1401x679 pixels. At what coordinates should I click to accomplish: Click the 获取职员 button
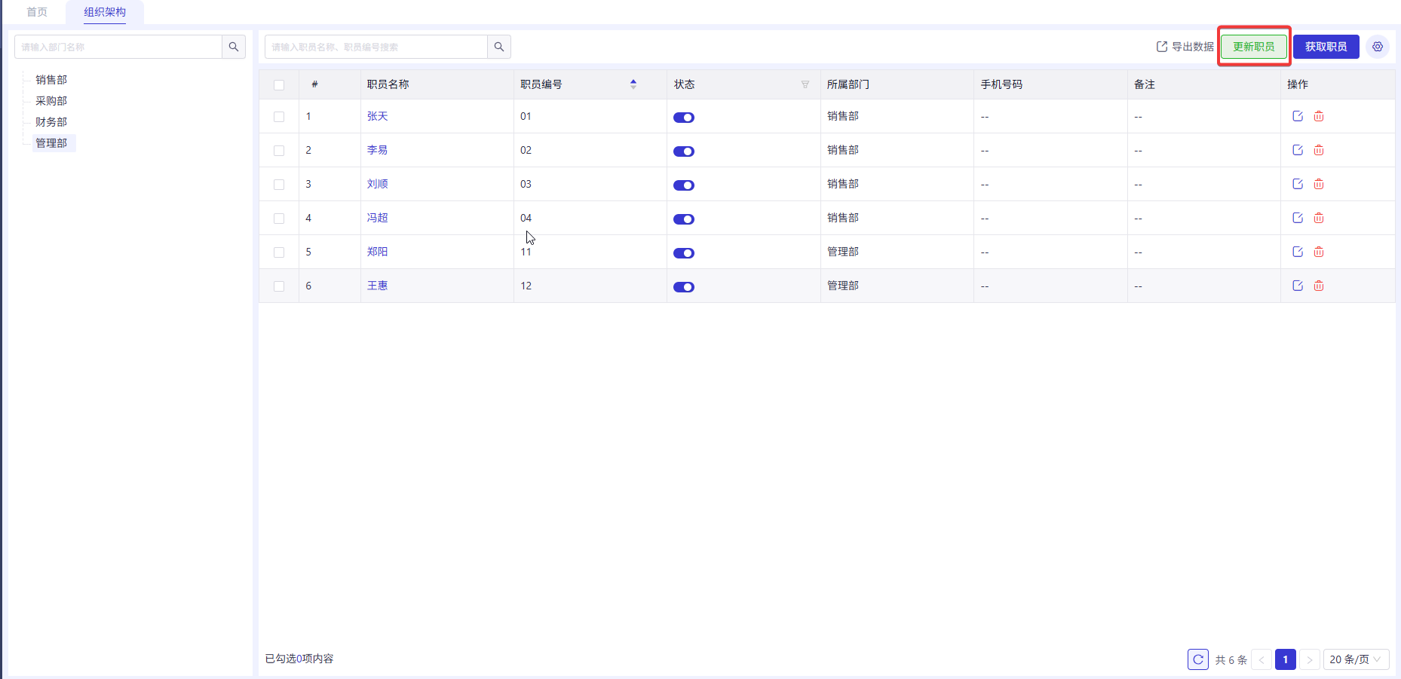tap(1326, 47)
